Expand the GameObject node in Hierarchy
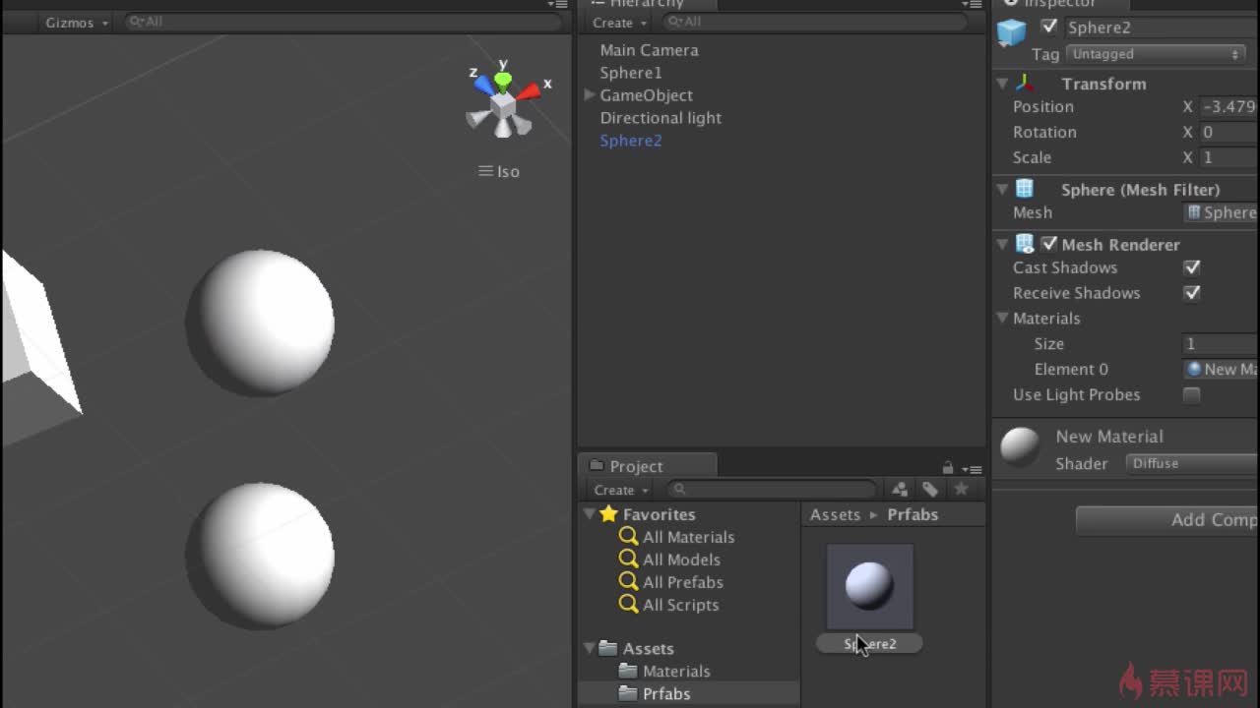The image size is (1260, 708). pyautogui.click(x=590, y=94)
